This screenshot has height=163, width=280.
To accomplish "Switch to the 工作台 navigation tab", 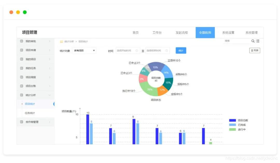I will (157, 32).
